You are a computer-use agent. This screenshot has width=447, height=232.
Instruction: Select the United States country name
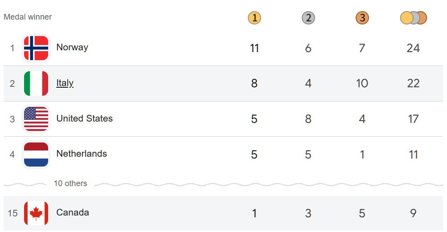click(84, 118)
